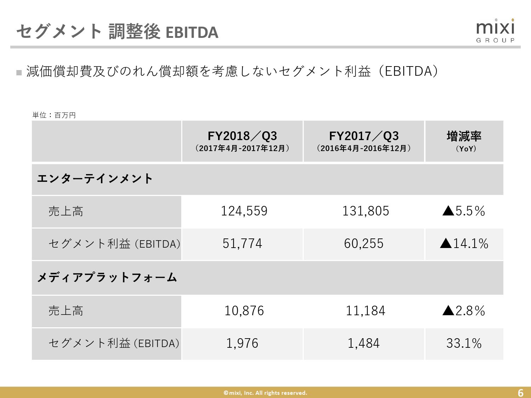Click the 単位：百万円 unit label
This screenshot has width=531, height=398.
[54, 115]
